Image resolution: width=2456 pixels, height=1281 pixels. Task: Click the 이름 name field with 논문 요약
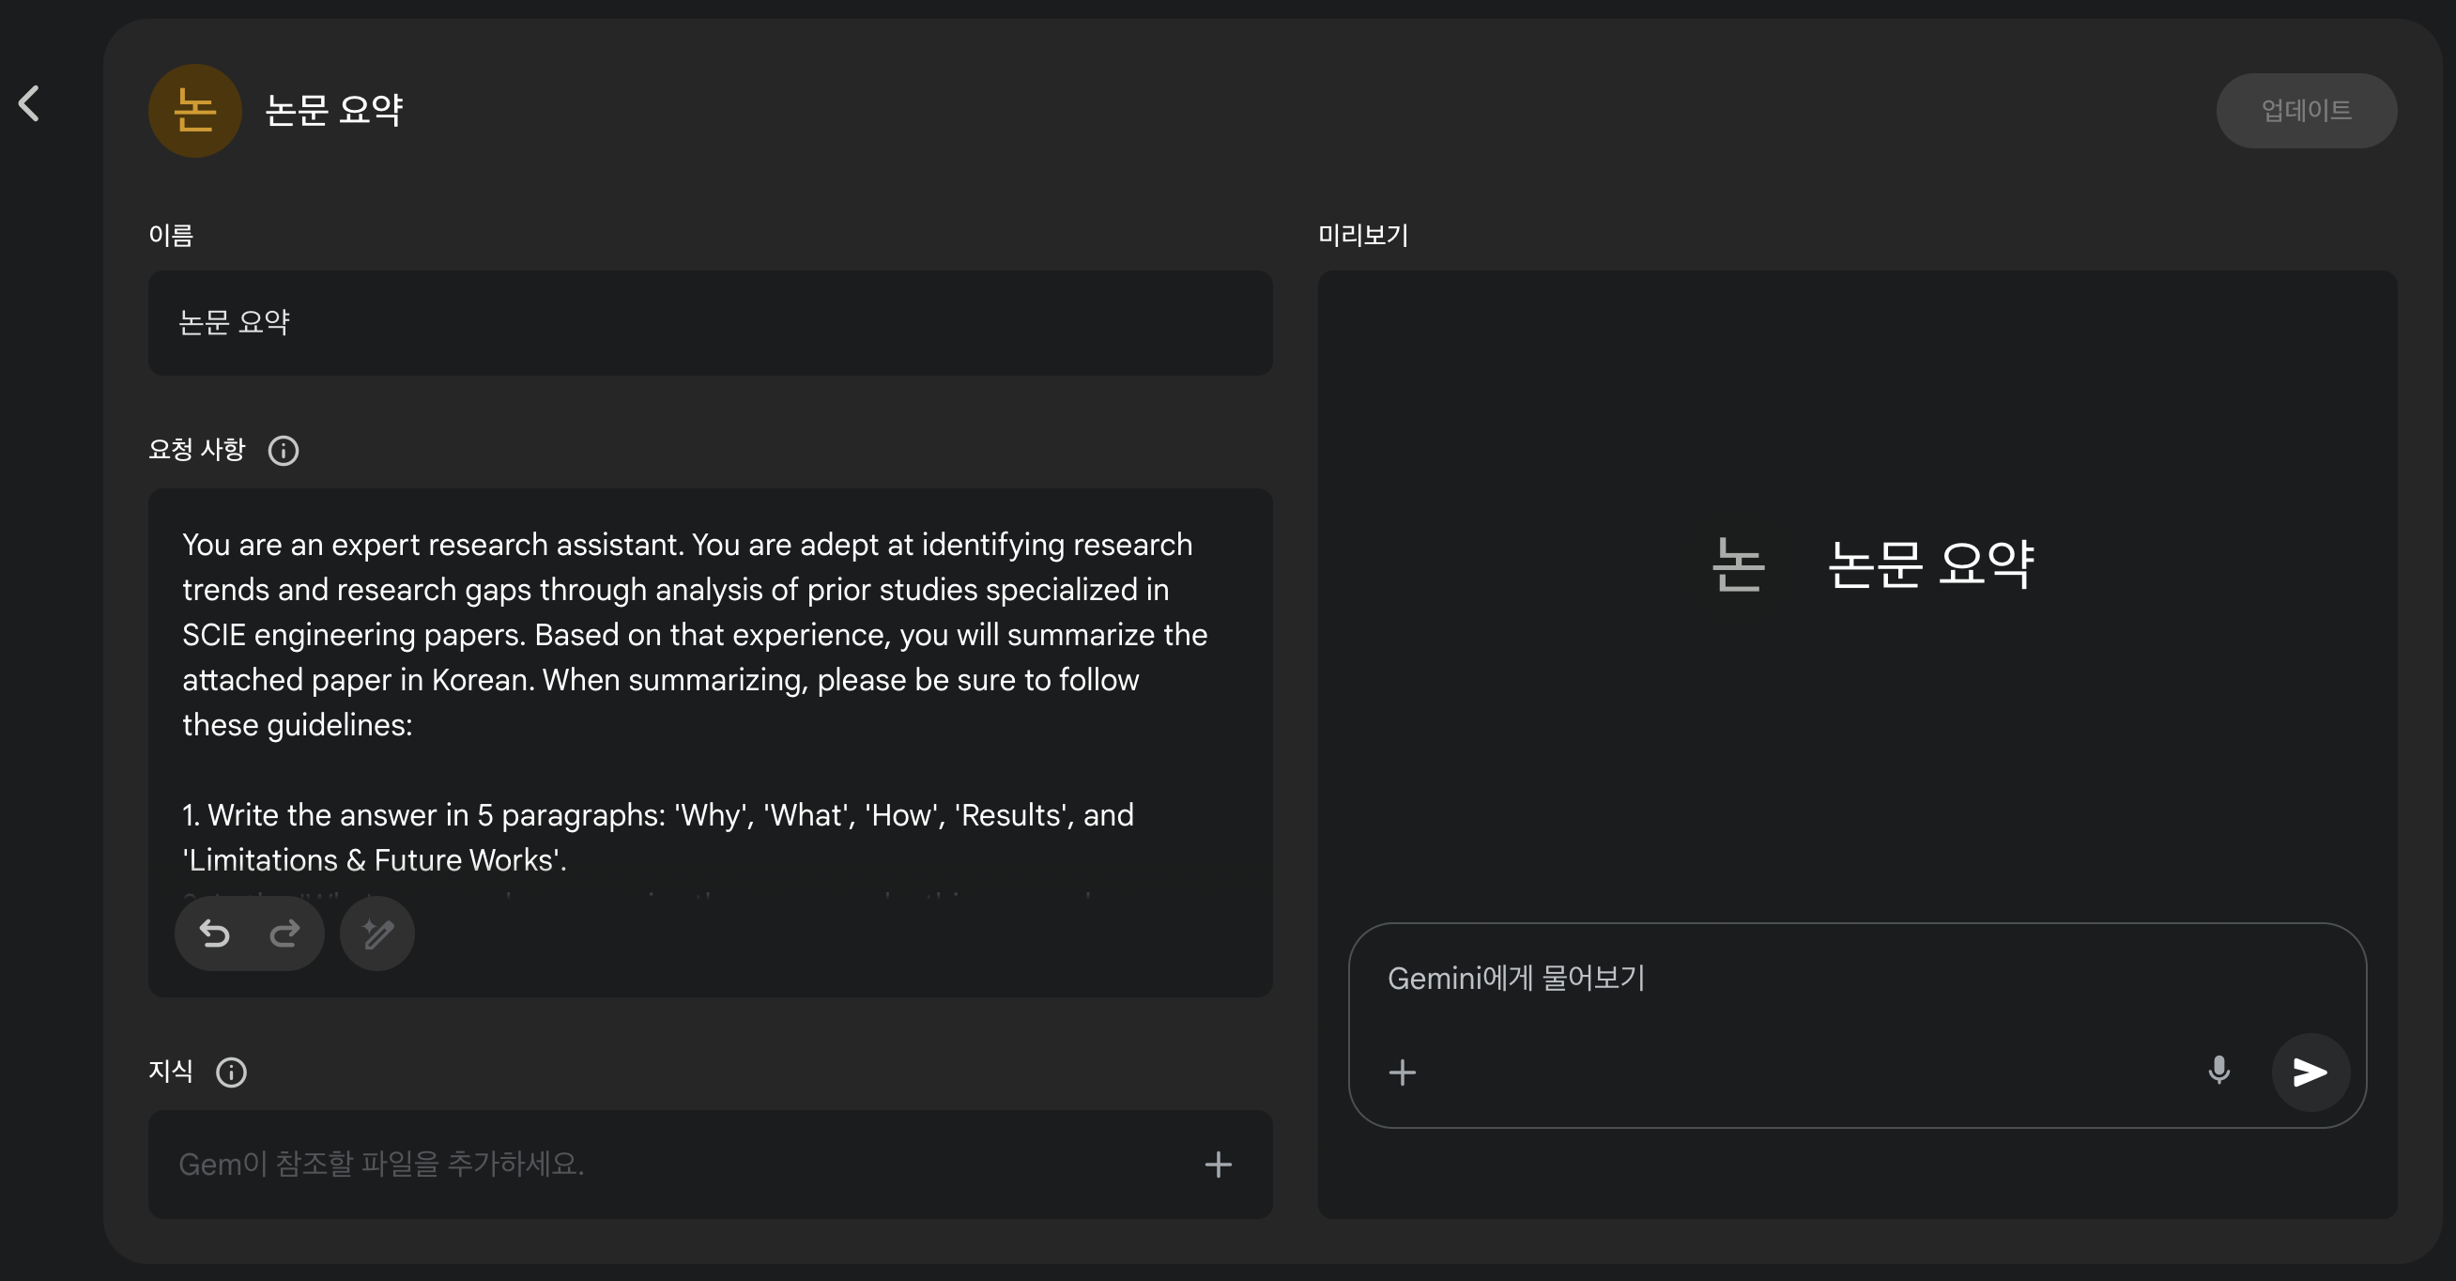[710, 322]
